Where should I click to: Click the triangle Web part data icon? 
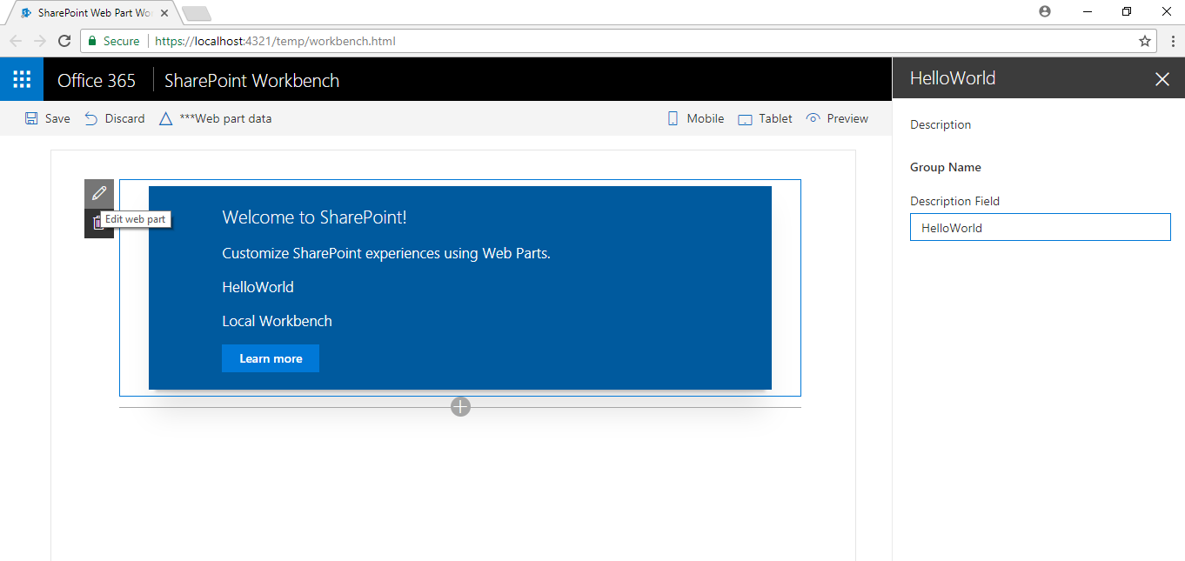point(165,118)
